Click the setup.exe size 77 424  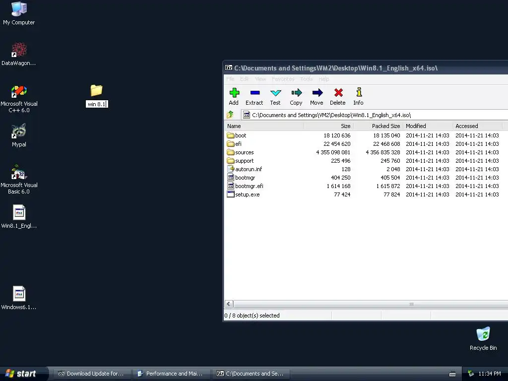click(342, 194)
